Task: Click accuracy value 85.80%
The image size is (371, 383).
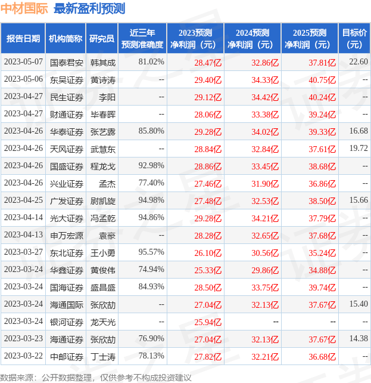Action: coord(151,131)
